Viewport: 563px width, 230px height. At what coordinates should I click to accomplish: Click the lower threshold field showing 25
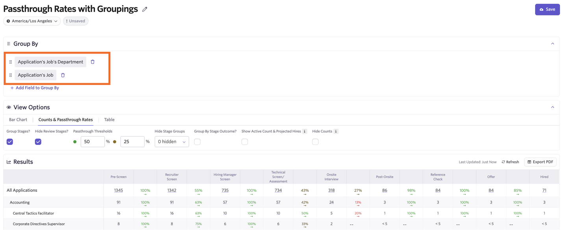pyautogui.click(x=132, y=142)
